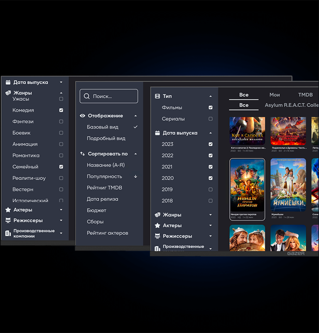Click the theater masks icon beside Жанры in left panel

click(8, 93)
